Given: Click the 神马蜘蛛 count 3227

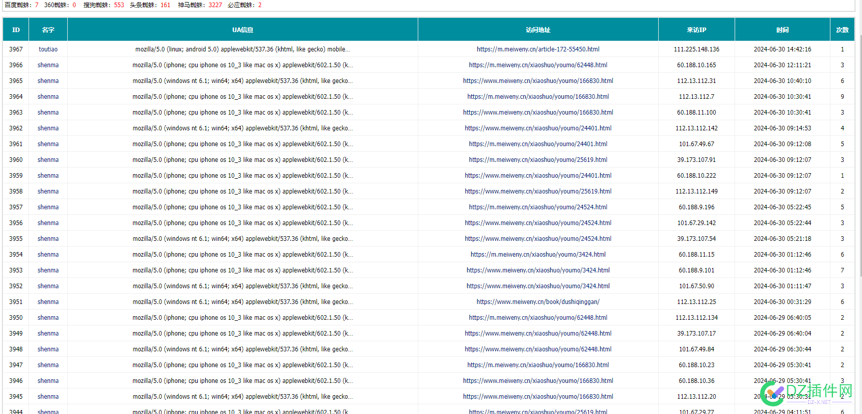Looking at the screenshot, I should (x=215, y=5).
